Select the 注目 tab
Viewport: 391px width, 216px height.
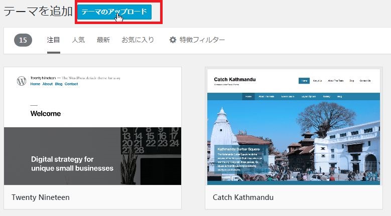point(53,40)
